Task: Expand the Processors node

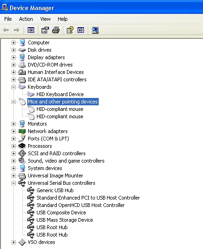Action: coord(13,146)
